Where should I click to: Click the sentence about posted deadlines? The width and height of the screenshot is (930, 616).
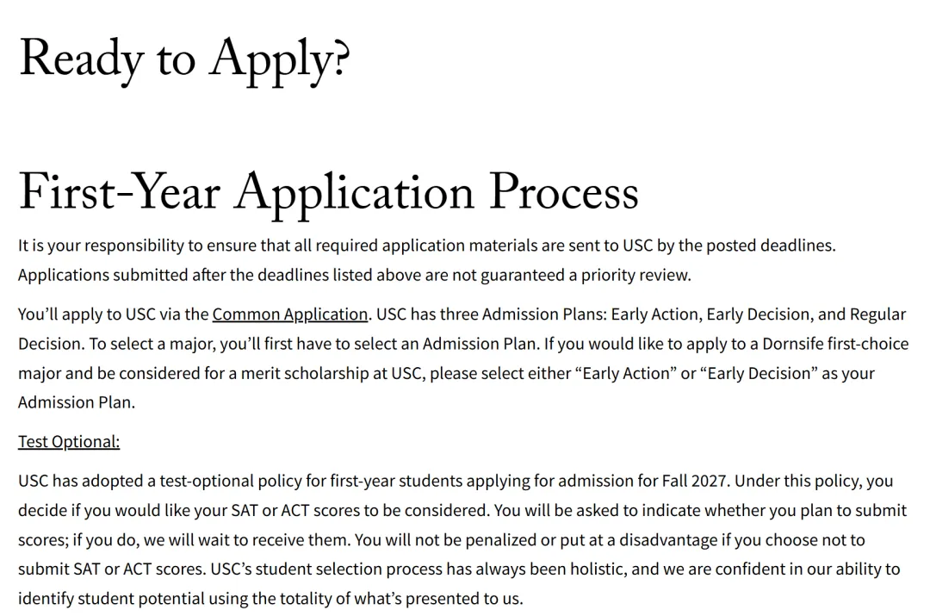(x=426, y=246)
